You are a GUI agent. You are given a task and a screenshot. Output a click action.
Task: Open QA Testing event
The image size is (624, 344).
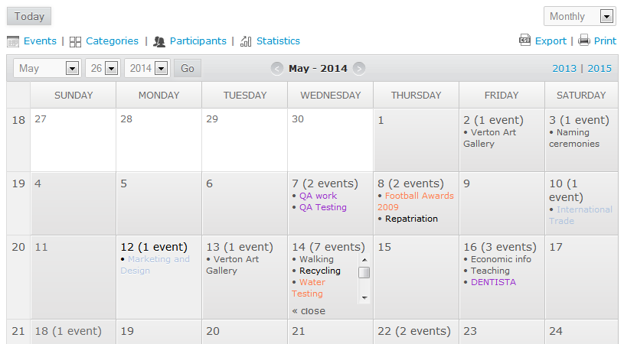(323, 207)
